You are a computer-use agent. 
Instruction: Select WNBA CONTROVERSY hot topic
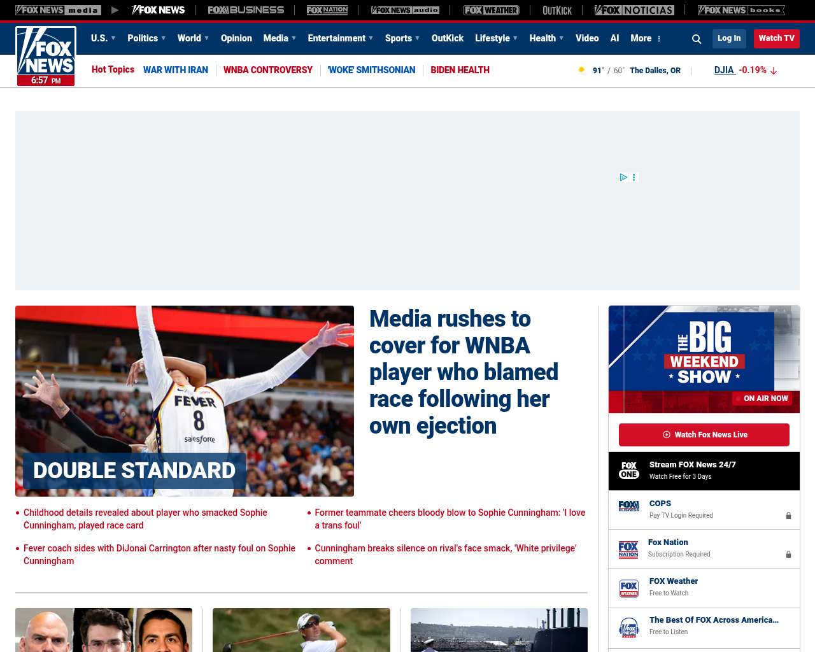(x=268, y=70)
